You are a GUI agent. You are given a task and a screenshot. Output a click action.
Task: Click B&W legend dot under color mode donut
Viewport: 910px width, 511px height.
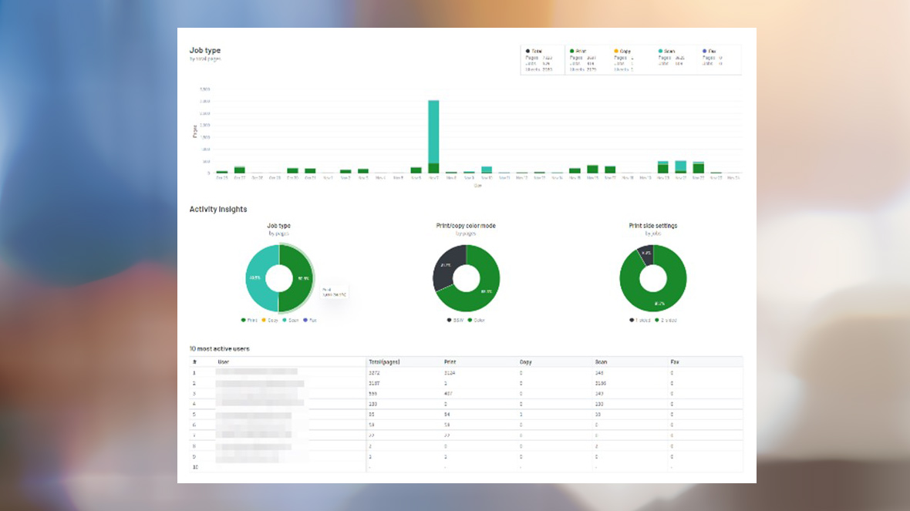449,320
